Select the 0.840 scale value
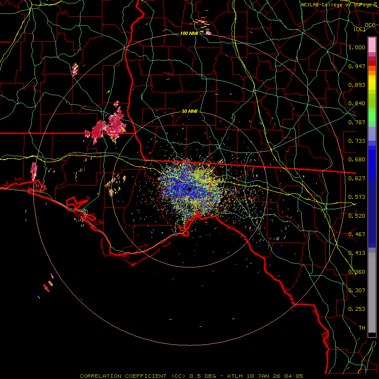The image size is (379, 379). [357, 104]
